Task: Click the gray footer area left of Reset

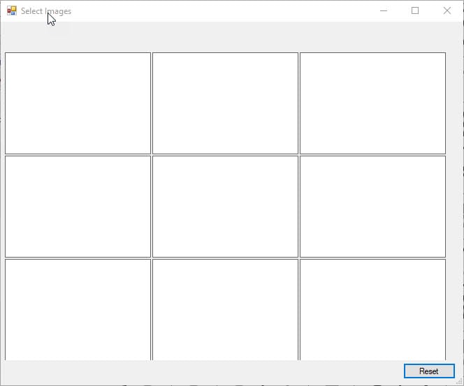Action: pos(203,371)
